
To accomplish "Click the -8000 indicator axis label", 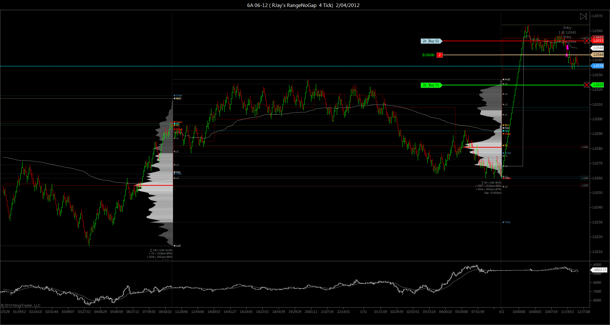I will 596,300.
